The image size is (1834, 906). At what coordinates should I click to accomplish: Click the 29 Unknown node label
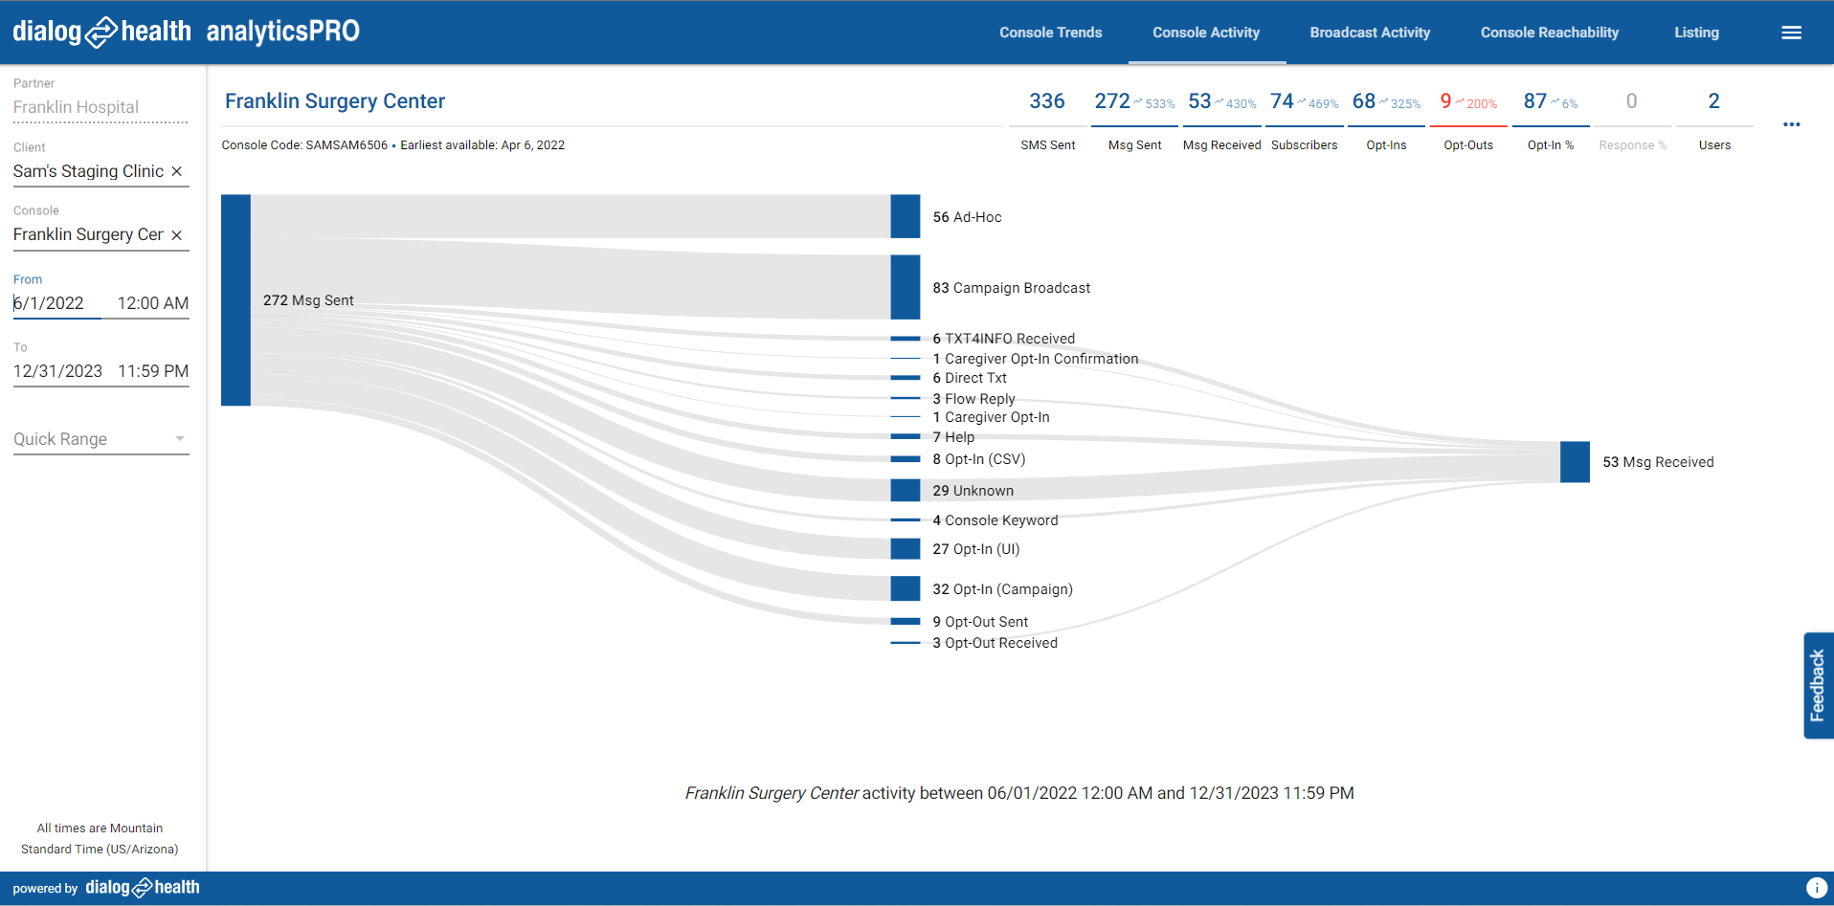973,491
